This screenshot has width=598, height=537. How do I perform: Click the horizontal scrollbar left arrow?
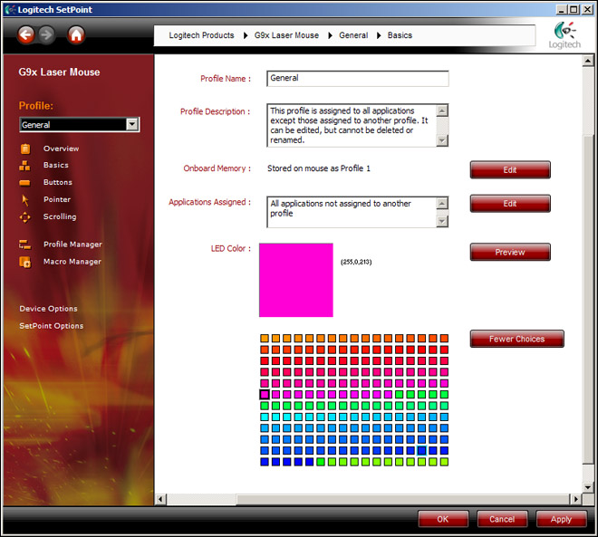click(x=160, y=499)
